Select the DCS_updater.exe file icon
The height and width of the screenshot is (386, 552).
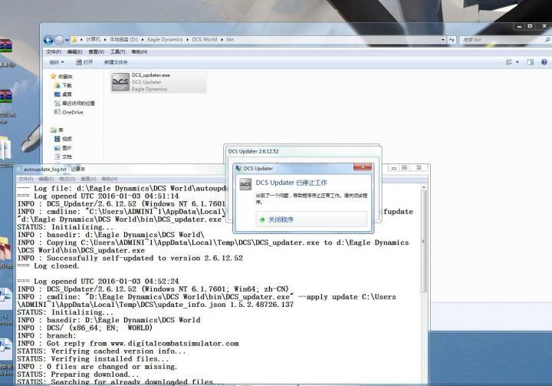coord(120,82)
